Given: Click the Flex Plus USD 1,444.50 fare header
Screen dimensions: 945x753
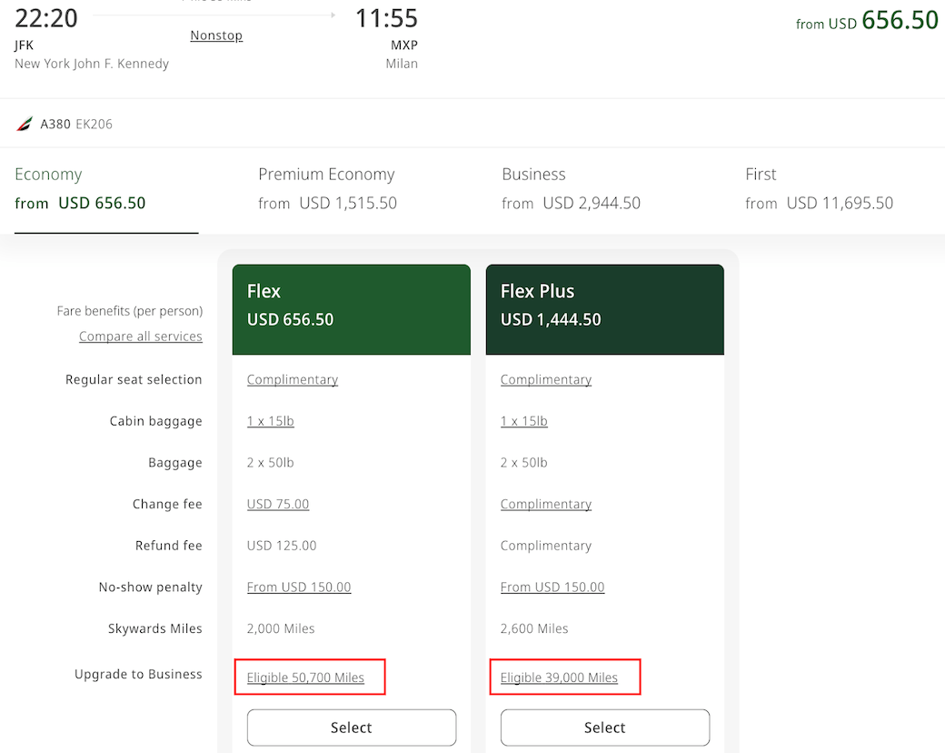Looking at the screenshot, I should pos(604,309).
